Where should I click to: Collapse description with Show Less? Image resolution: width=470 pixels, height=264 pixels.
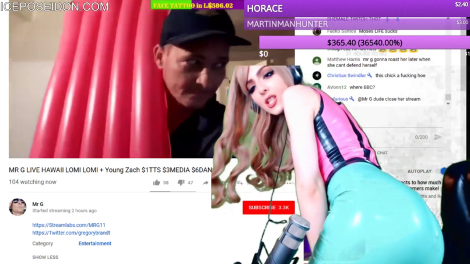[45, 257]
